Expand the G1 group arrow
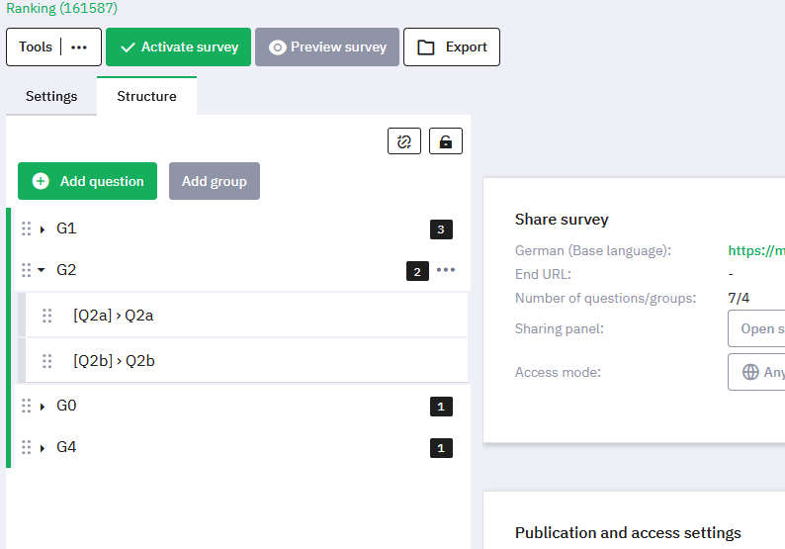Screen dimensions: 785x549 click(43, 229)
